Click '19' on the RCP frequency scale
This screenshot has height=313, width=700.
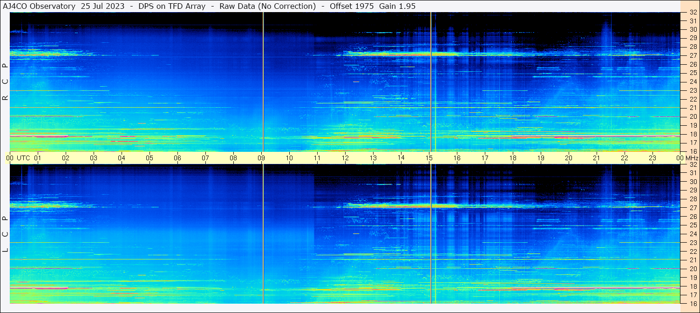[693, 125]
